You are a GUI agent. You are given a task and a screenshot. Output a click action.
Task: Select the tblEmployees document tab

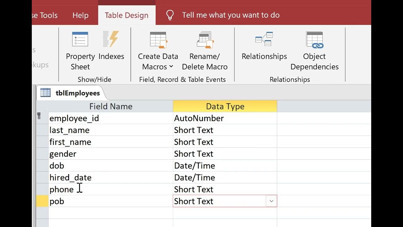77,93
